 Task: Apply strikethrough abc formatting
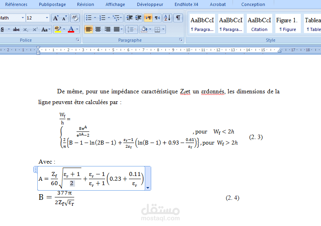coord(16,29)
